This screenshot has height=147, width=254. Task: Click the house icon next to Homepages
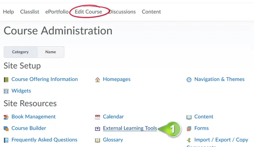tap(98, 80)
